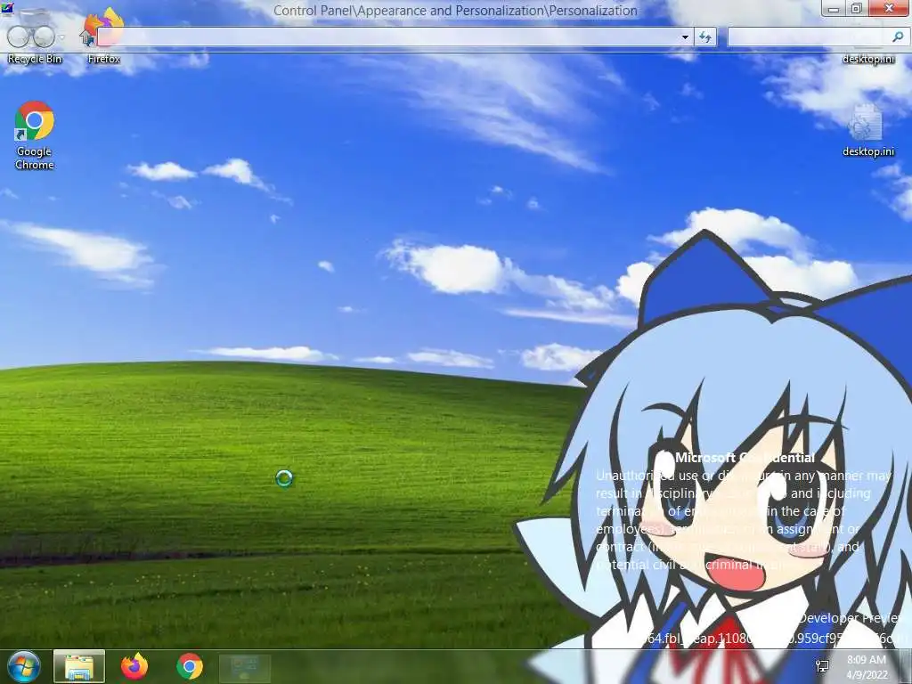912x684 pixels.
Task: Click the top "desktop.ini" label under search box
Action: 868,59
